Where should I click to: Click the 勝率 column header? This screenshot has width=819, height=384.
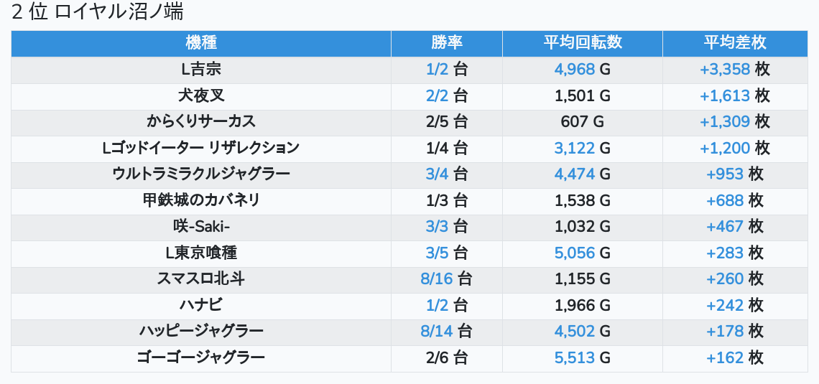[447, 43]
